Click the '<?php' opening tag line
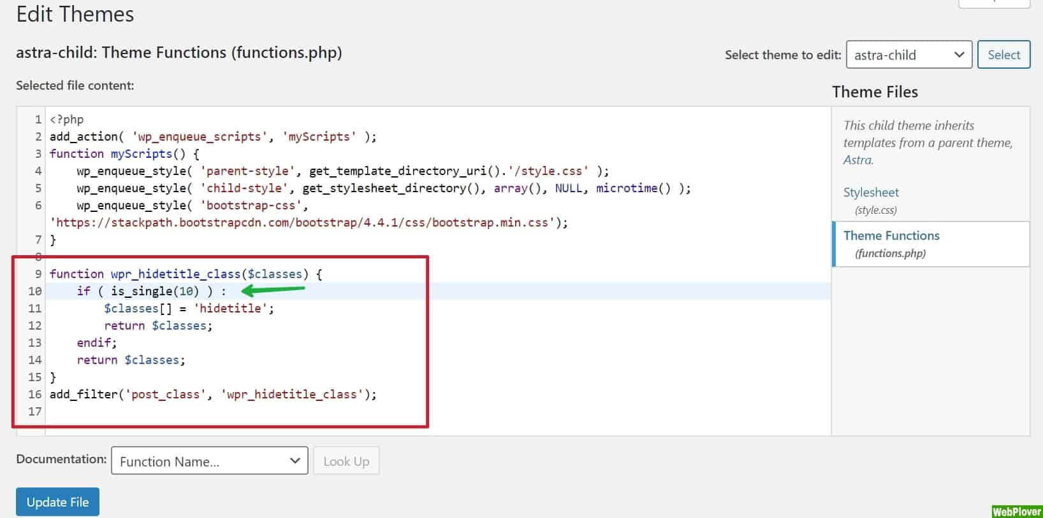Screen dimensions: 1043x518 [66, 120]
